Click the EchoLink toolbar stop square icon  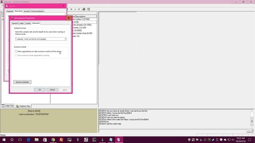[x=71, y=9]
